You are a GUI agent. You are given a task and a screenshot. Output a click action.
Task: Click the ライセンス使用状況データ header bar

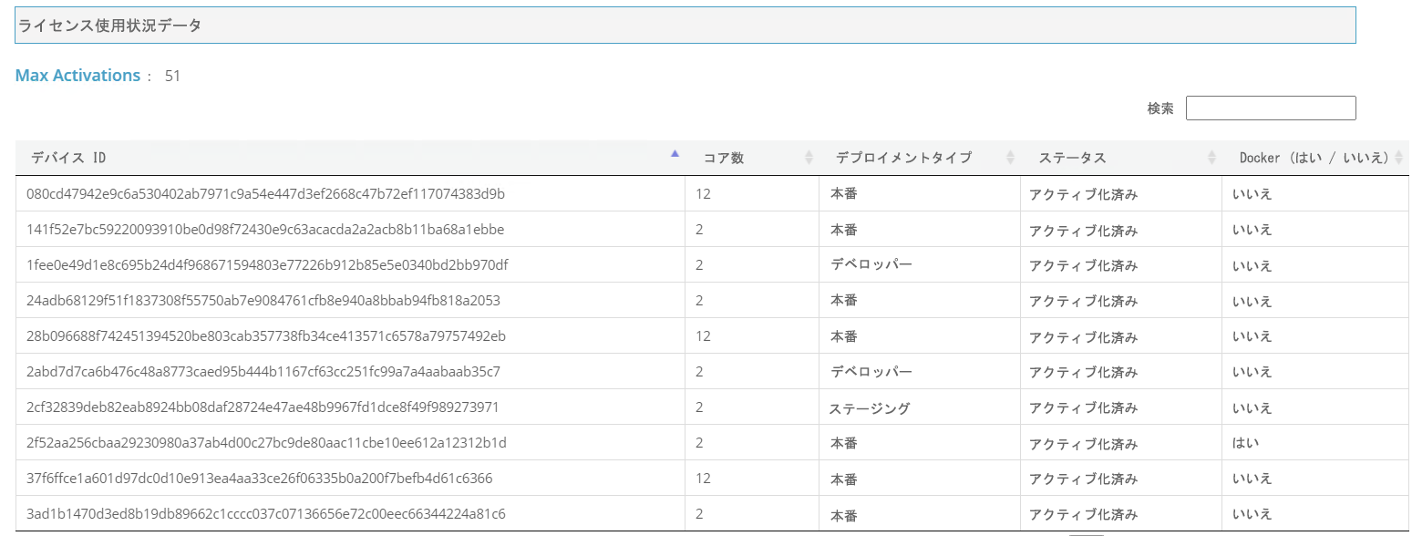(x=685, y=26)
